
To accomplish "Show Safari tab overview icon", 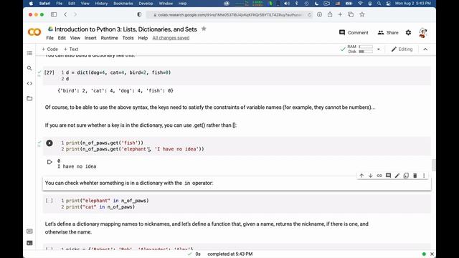I will click(351, 14).
